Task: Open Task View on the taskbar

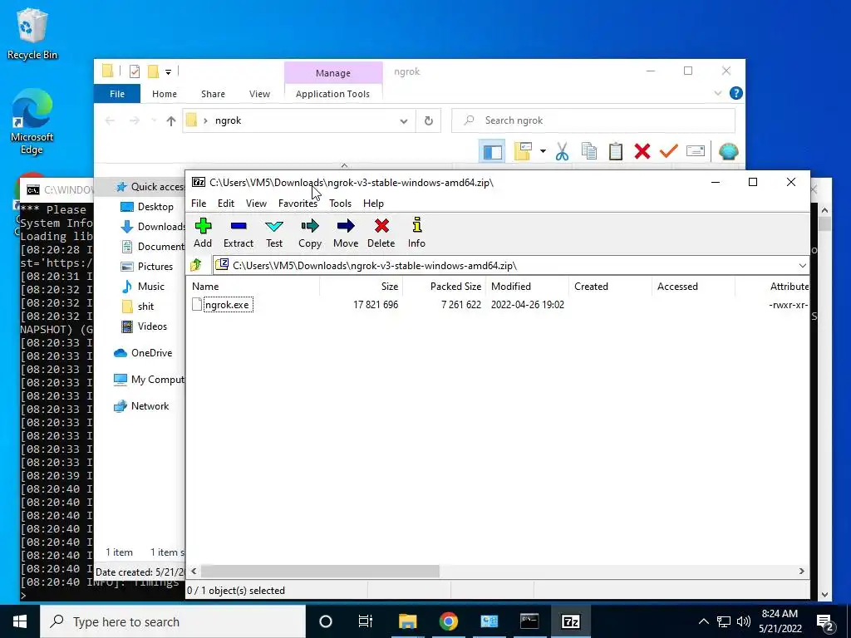Action: (366, 621)
